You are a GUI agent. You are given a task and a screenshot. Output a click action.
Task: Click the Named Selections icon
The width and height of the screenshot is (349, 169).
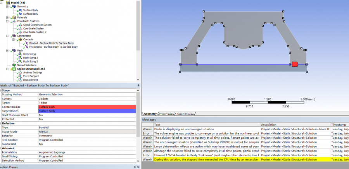click(14, 65)
